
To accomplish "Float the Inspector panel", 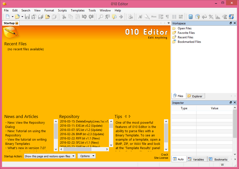I will click(x=230, y=103).
